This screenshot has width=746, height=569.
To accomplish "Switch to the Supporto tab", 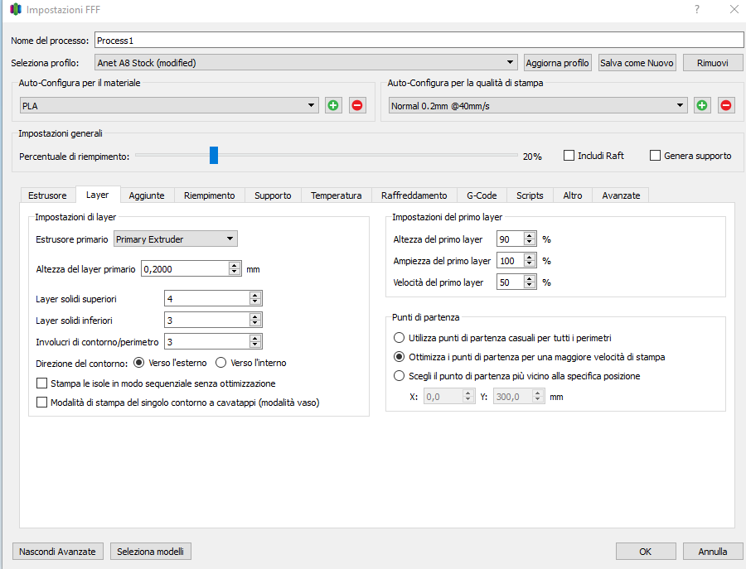I will pos(273,195).
